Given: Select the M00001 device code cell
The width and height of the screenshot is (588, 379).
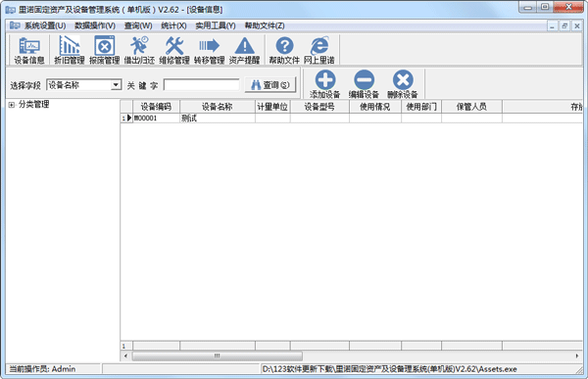Looking at the screenshot, I should click(x=156, y=118).
